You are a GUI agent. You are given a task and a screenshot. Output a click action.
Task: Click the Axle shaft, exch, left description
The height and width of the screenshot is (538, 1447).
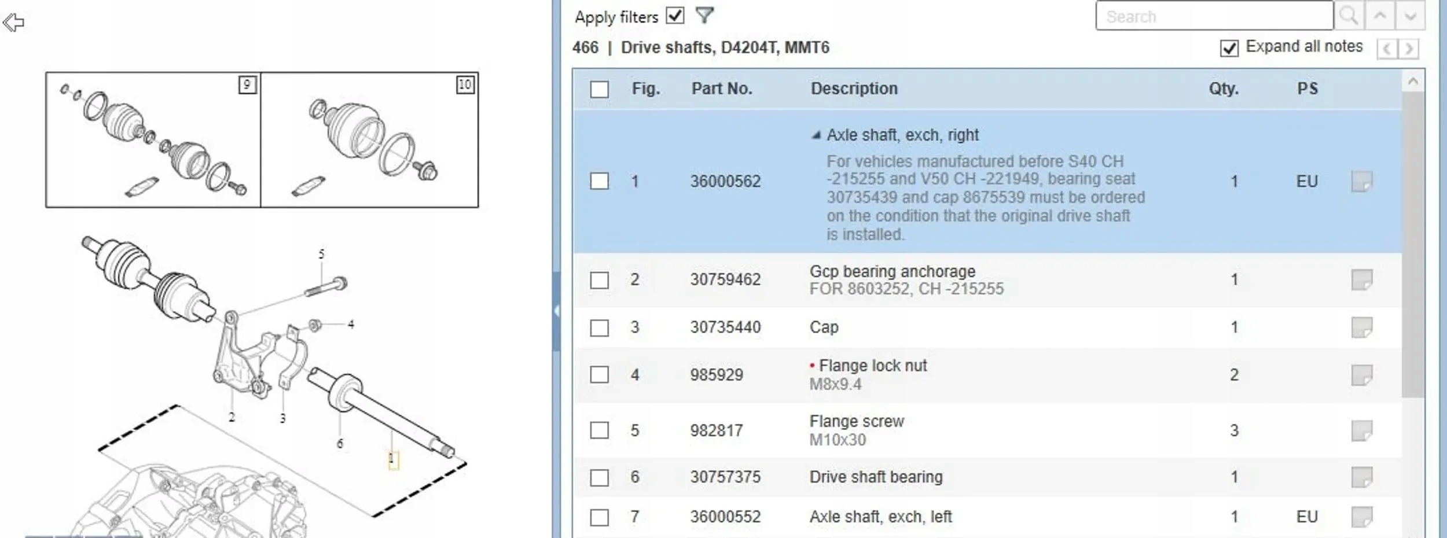point(881,517)
